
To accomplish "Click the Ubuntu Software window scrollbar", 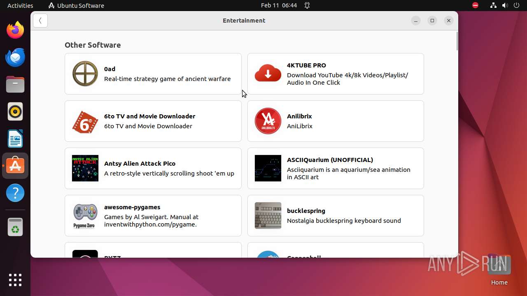I will 457,41.
